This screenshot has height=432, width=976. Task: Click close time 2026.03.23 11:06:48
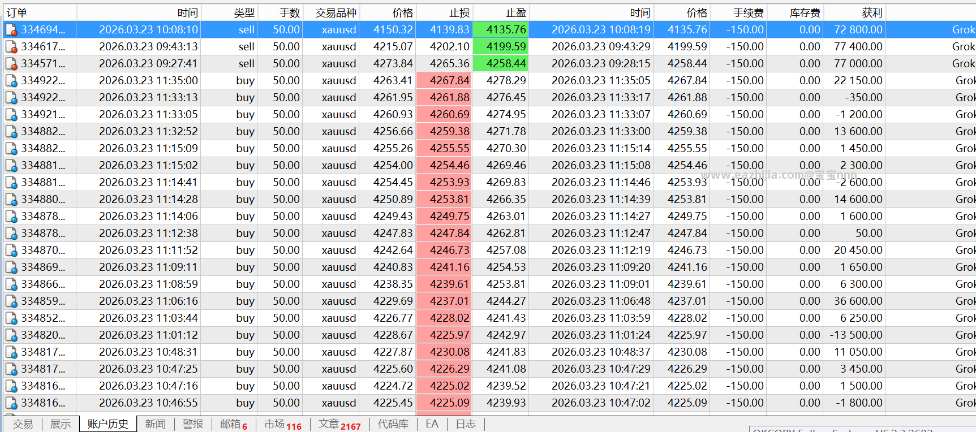click(601, 301)
